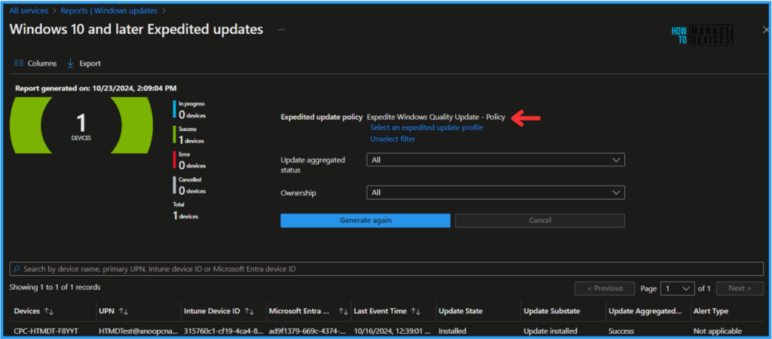Open the Columns chooser
Screen dimensions: 772x339
coord(35,63)
